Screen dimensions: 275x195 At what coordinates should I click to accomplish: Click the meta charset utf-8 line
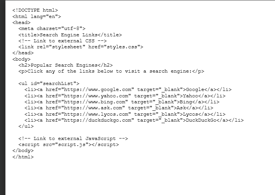point(52,28)
